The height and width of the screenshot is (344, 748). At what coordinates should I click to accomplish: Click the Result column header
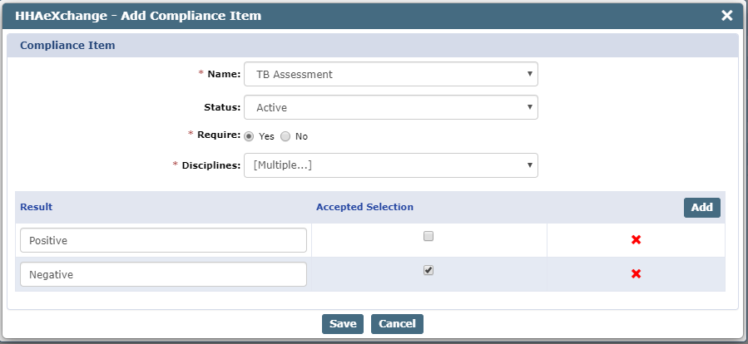pos(37,207)
